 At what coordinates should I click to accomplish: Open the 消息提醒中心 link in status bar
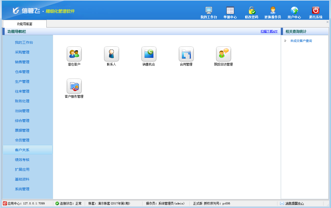pyautogui.click(x=294, y=203)
